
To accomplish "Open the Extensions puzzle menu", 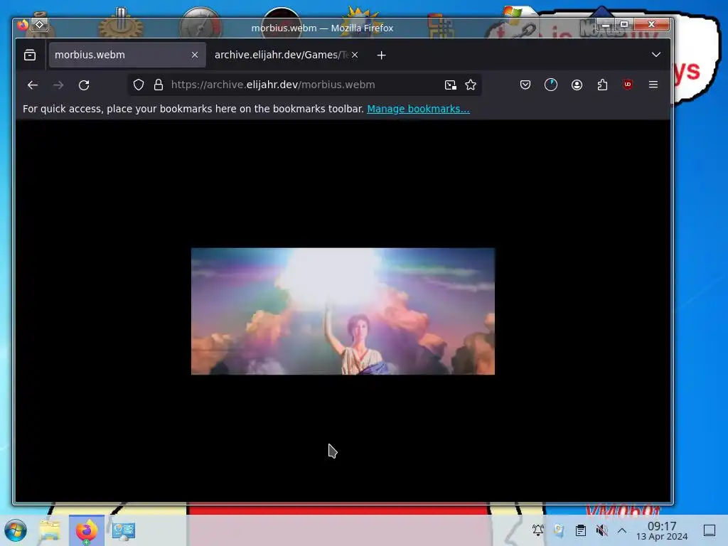I will 602,85.
